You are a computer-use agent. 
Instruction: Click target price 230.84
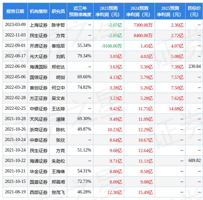[194, 66]
